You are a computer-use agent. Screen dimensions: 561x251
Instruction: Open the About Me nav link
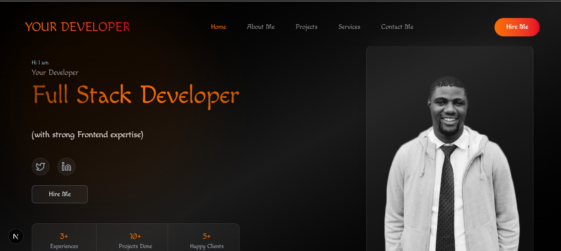coord(261,27)
